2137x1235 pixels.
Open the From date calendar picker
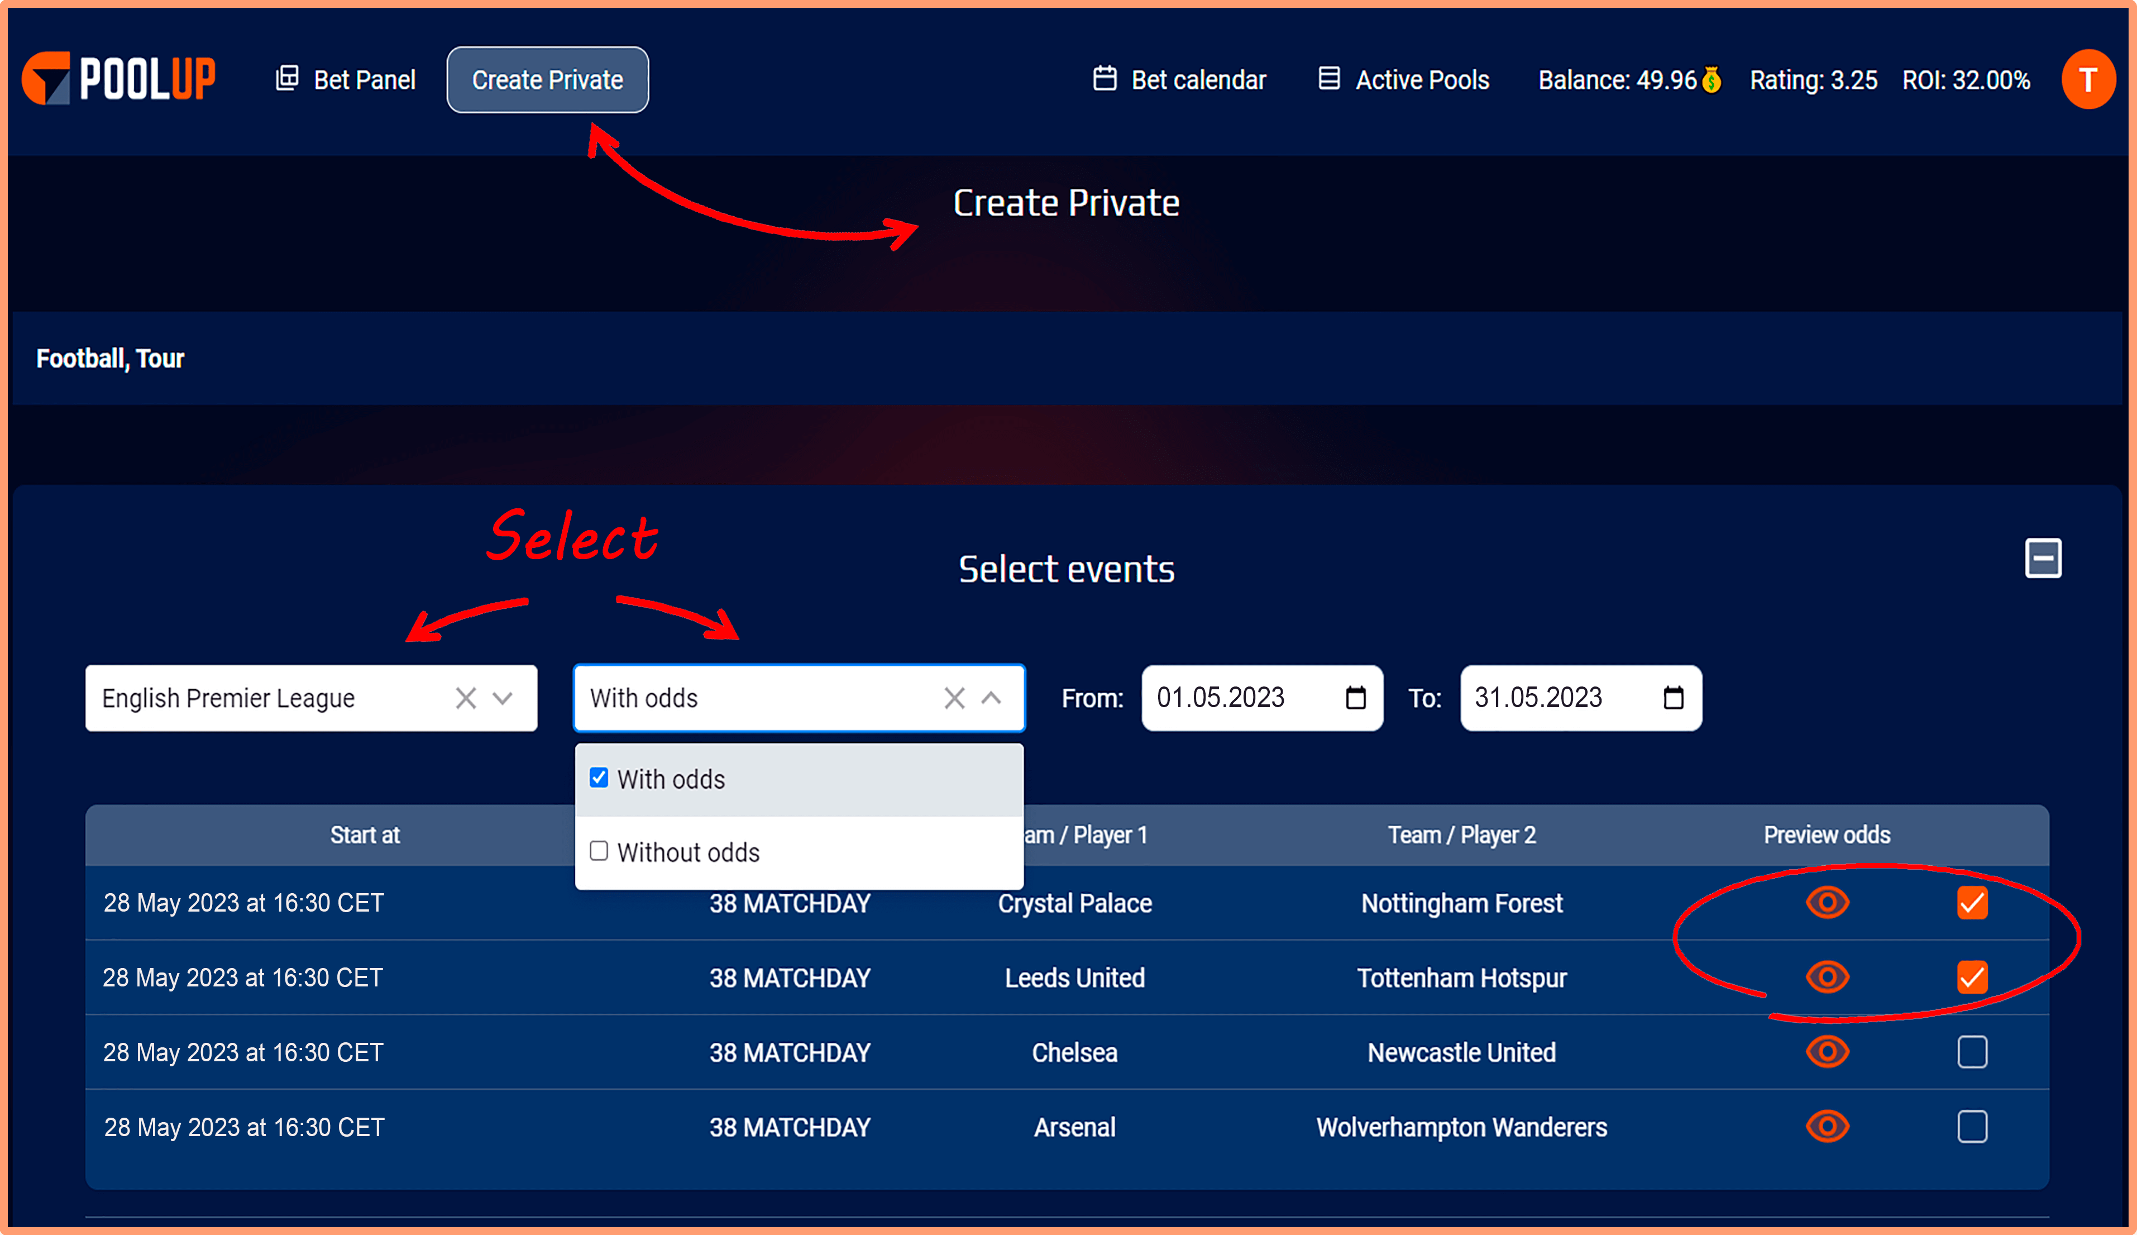[1355, 697]
